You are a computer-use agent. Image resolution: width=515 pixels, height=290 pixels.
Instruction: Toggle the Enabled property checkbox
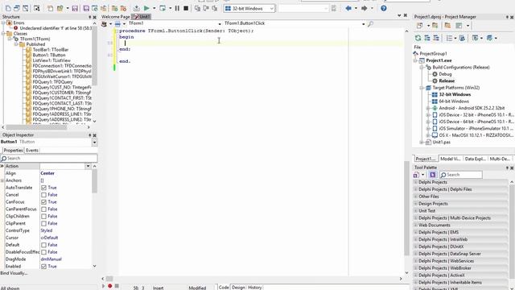(x=43, y=267)
